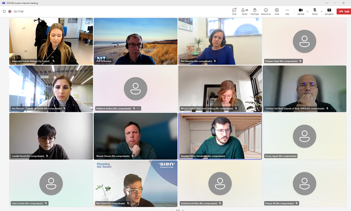Open the Reaccionar reactions menu
The width and height of the screenshot is (351, 211).
266,11
